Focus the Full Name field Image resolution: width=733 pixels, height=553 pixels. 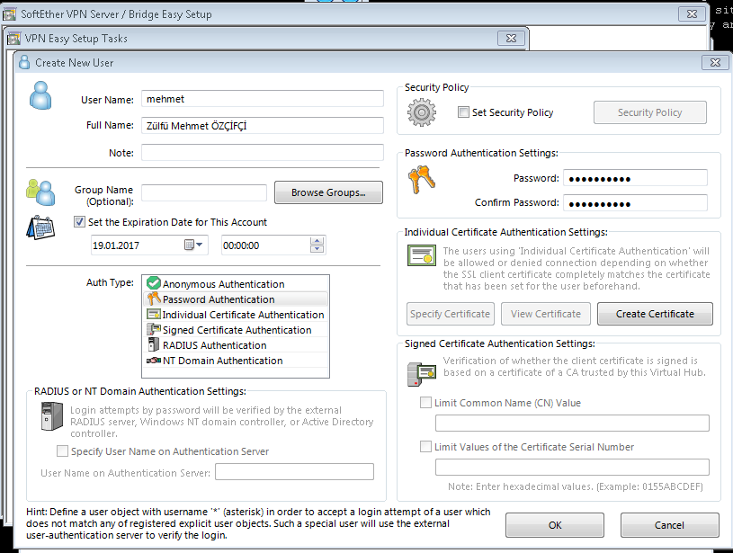pyautogui.click(x=263, y=125)
